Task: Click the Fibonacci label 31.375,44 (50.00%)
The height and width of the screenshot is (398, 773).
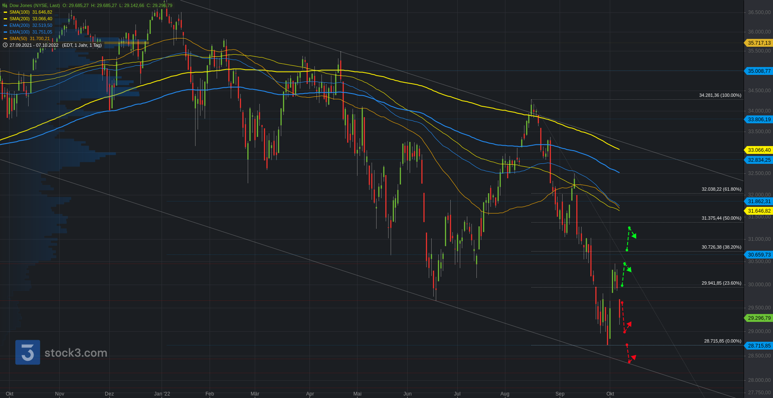Action: pyautogui.click(x=721, y=218)
